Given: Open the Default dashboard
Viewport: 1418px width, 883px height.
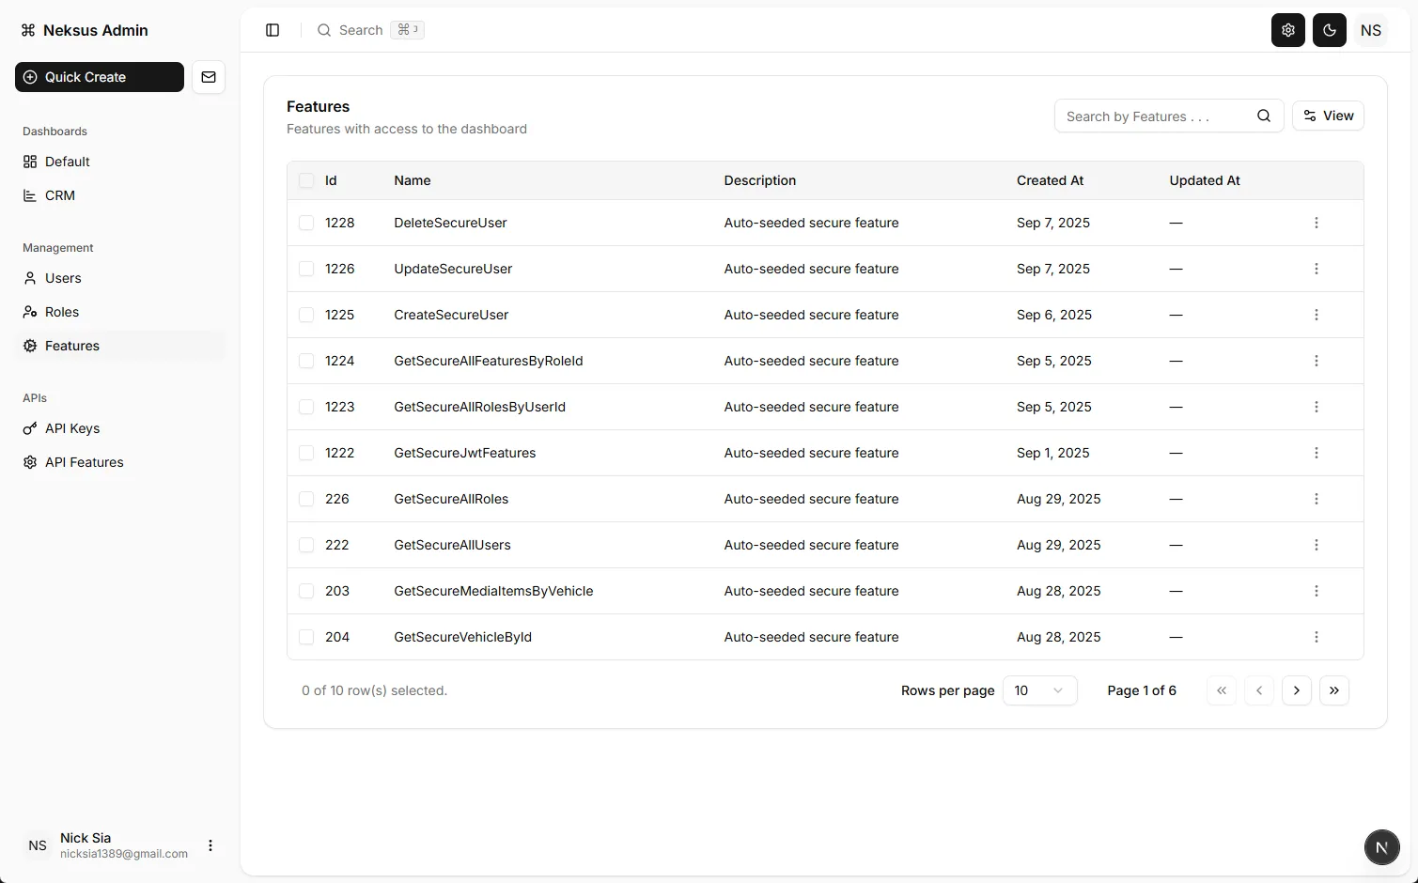Looking at the screenshot, I should (x=120, y=162).
